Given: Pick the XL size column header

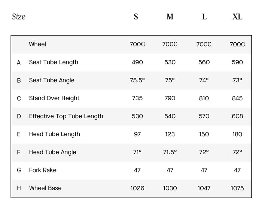Looking at the screenshot, I should 237,17.
